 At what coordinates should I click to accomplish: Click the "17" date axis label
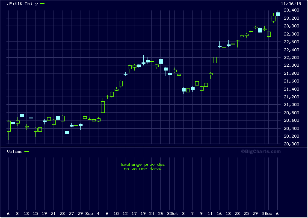tap(134, 213)
